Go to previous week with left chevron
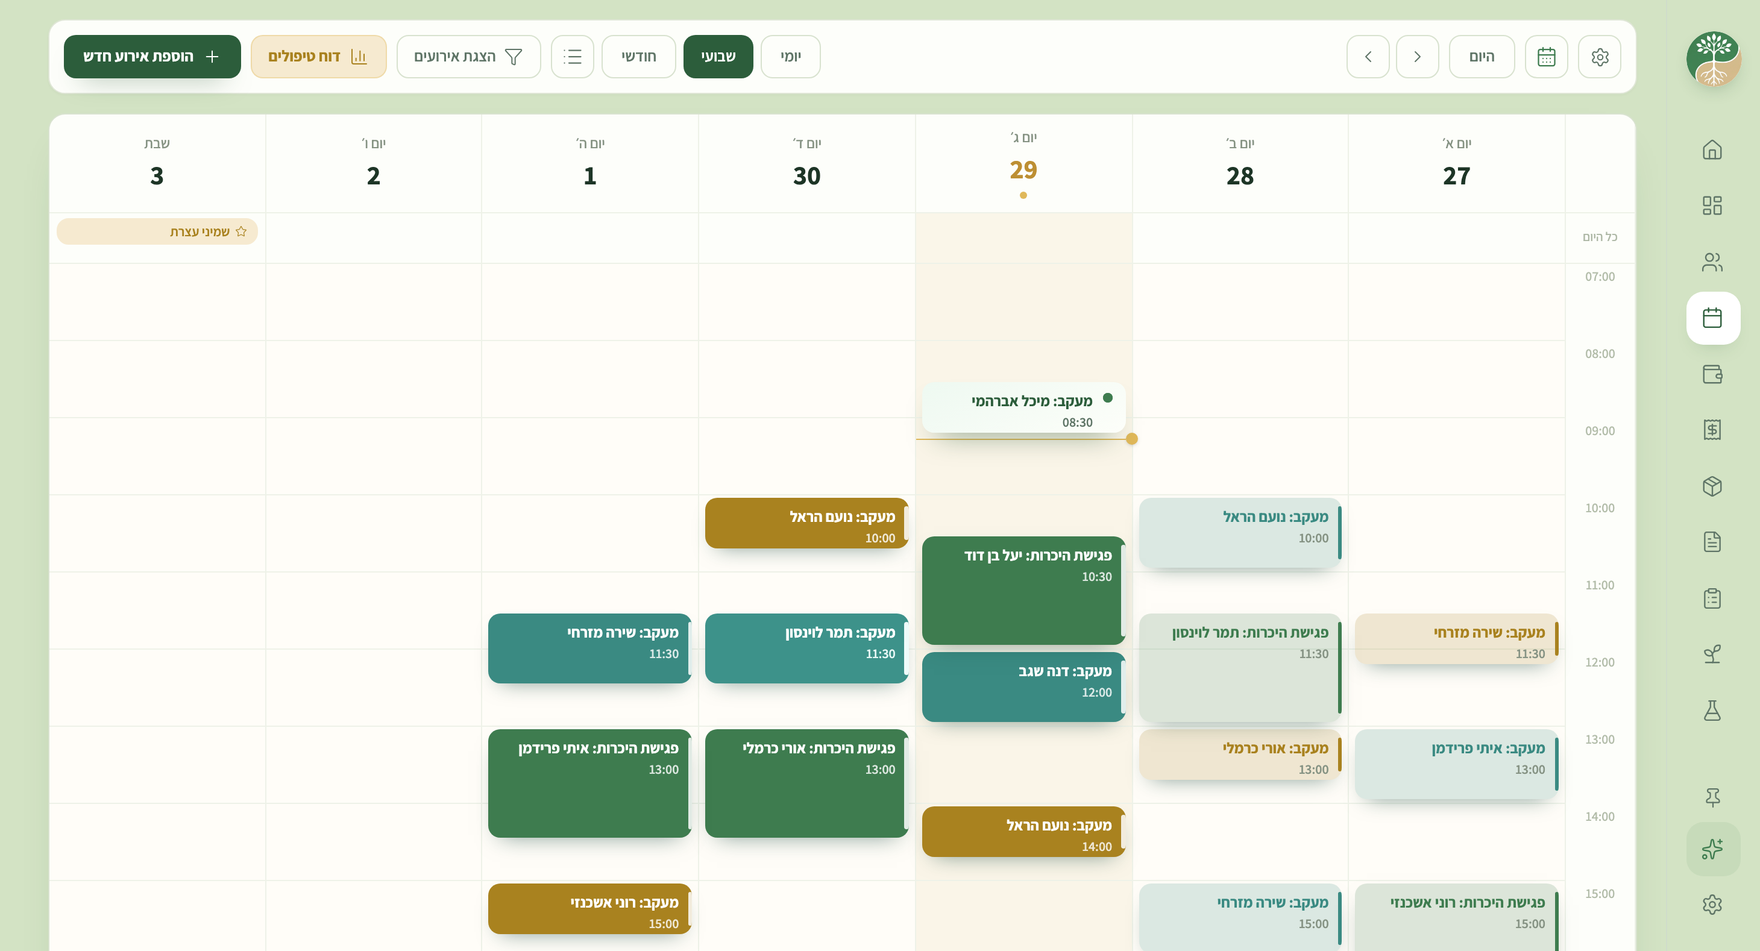This screenshot has width=1760, height=951. coord(1368,57)
